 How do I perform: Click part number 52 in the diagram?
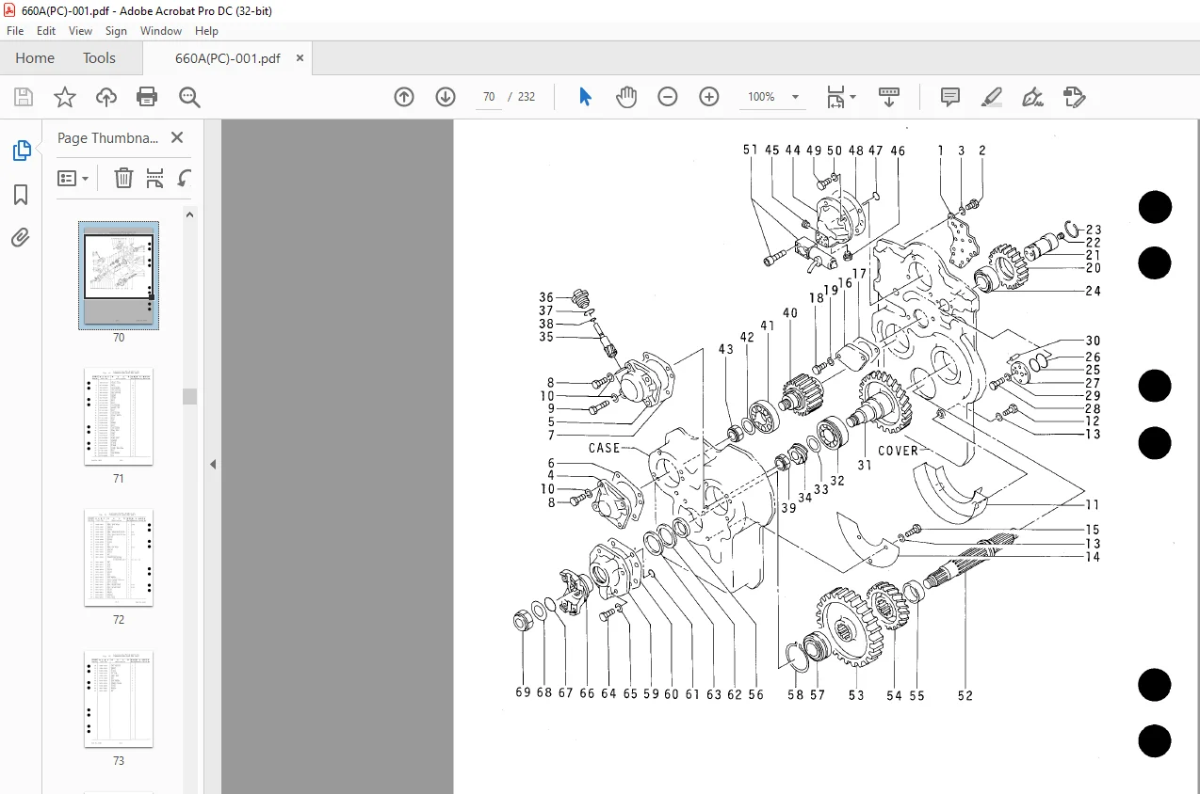pos(965,695)
